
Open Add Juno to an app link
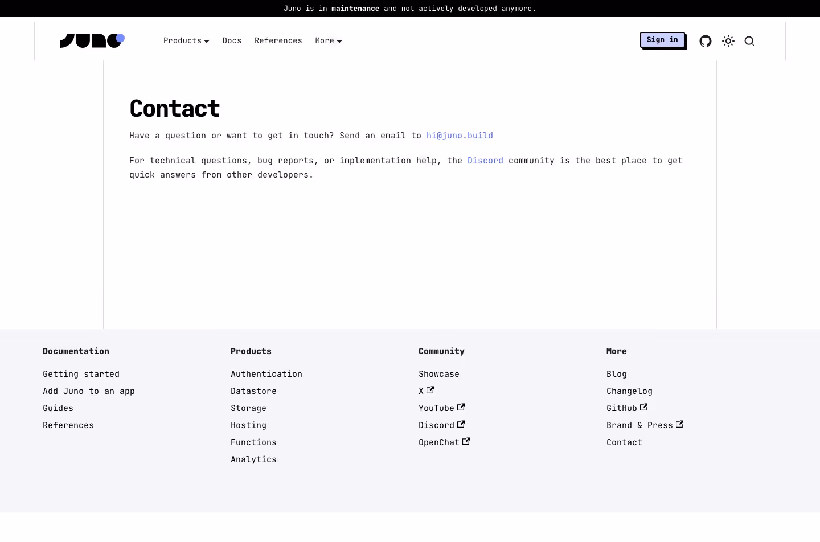(89, 391)
